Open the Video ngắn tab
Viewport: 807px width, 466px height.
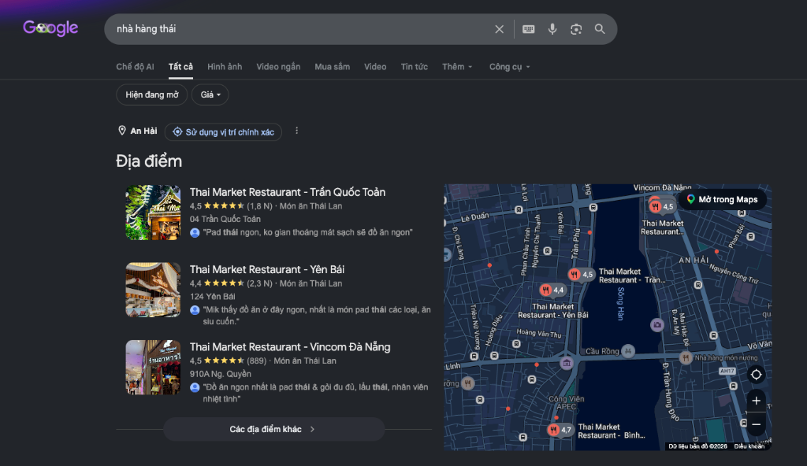(x=278, y=67)
